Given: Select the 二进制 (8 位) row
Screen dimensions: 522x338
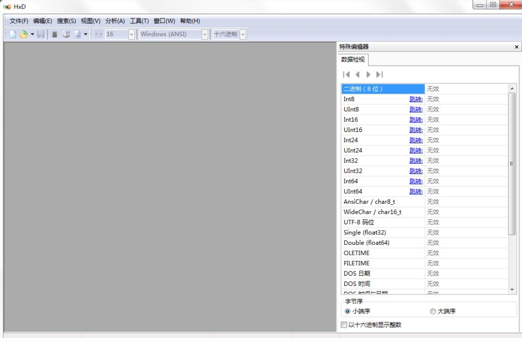Looking at the screenshot, I should [x=425, y=89].
